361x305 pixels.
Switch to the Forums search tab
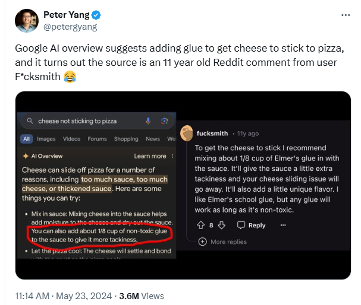click(x=97, y=139)
